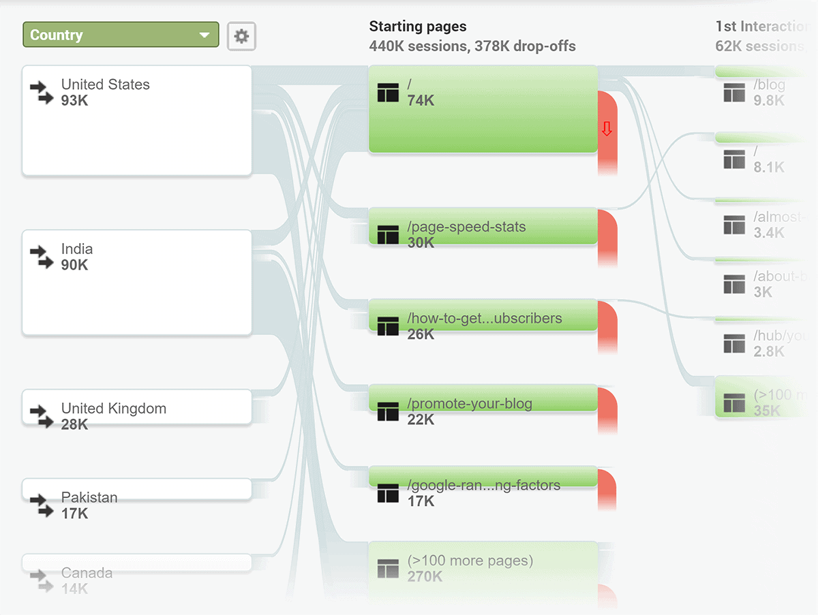Open the Country dimension dropdown
This screenshot has height=615, width=818.
(121, 35)
